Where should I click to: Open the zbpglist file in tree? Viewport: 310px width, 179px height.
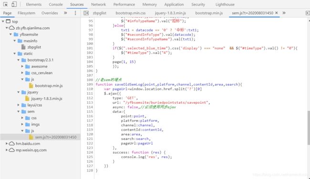(34, 47)
